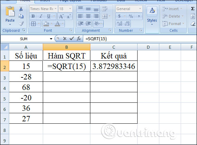Toggle Middle Align vertical alignment
This screenshot has width=197, height=145.
click(88, 9)
